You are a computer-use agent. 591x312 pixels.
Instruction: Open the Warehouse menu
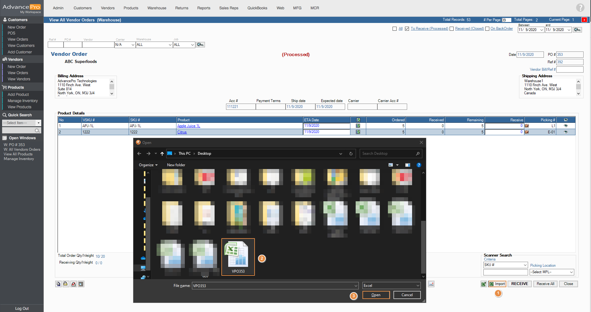tap(157, 8)
